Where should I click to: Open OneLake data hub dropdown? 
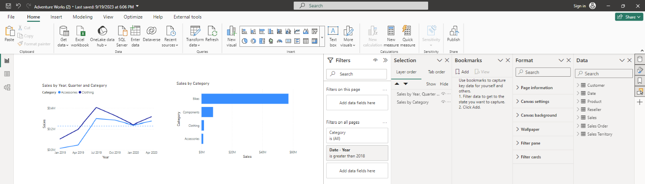pos(102,36)
